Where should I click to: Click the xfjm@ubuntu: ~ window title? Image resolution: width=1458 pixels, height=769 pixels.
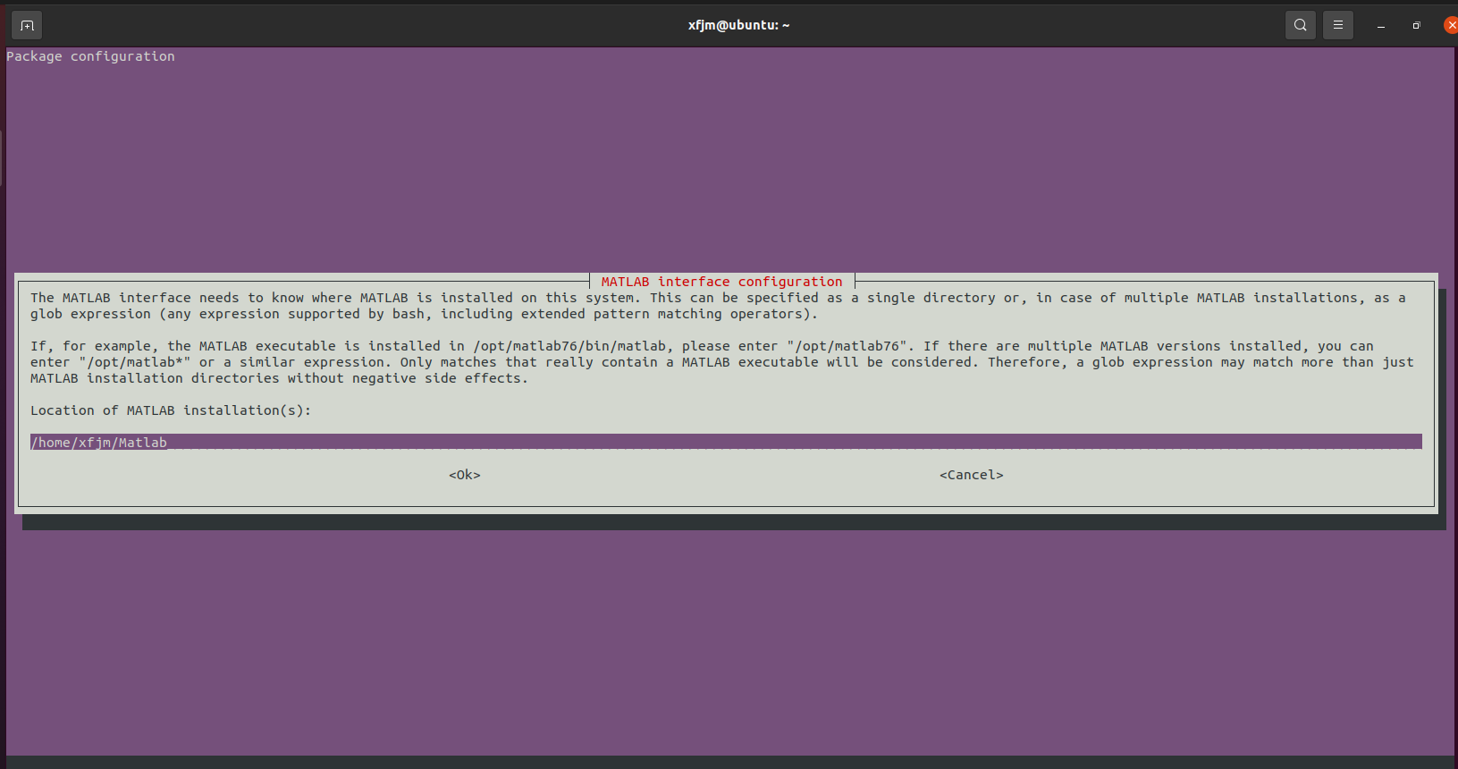click(x=738, y=25)
